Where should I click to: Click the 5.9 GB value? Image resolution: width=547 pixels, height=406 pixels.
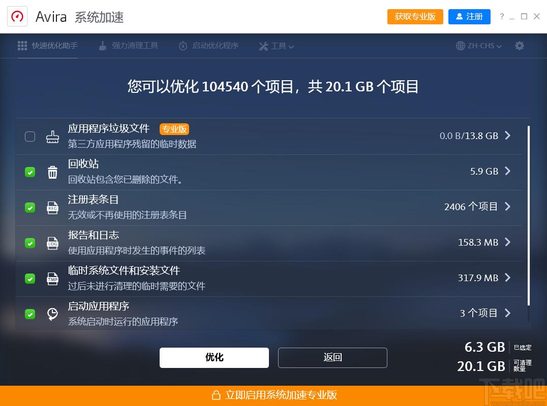(484, 172)
